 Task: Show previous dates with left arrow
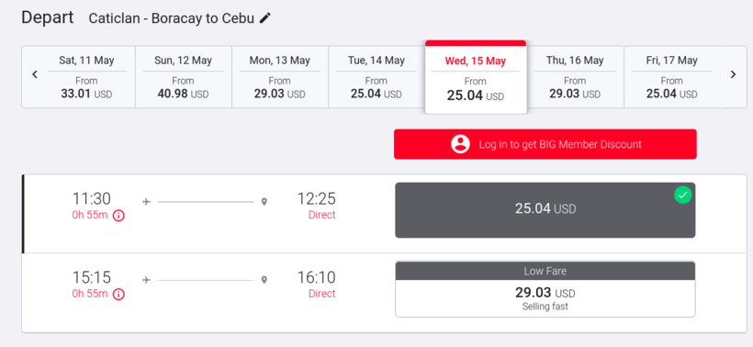(35, 74)
